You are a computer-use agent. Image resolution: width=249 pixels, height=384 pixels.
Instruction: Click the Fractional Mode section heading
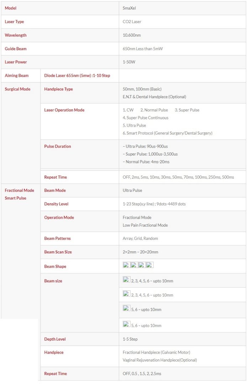(x=19, y=190)
